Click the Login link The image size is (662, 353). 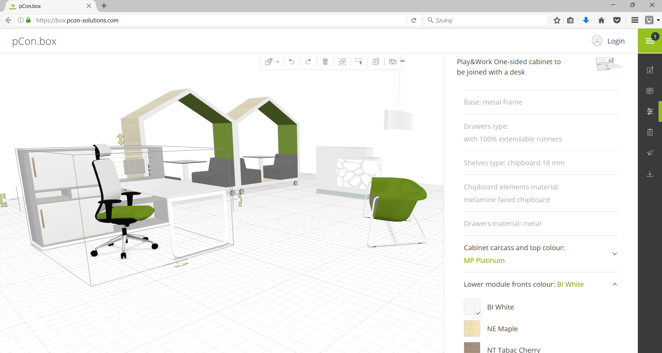[x=616, y=41]
